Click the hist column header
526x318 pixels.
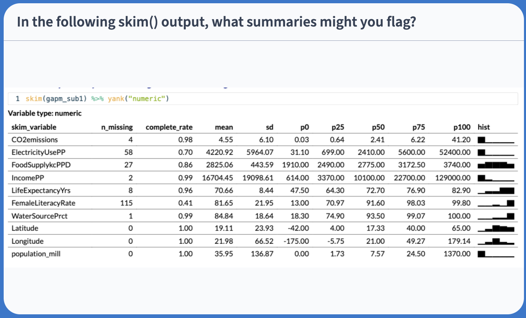coord(484,127)
